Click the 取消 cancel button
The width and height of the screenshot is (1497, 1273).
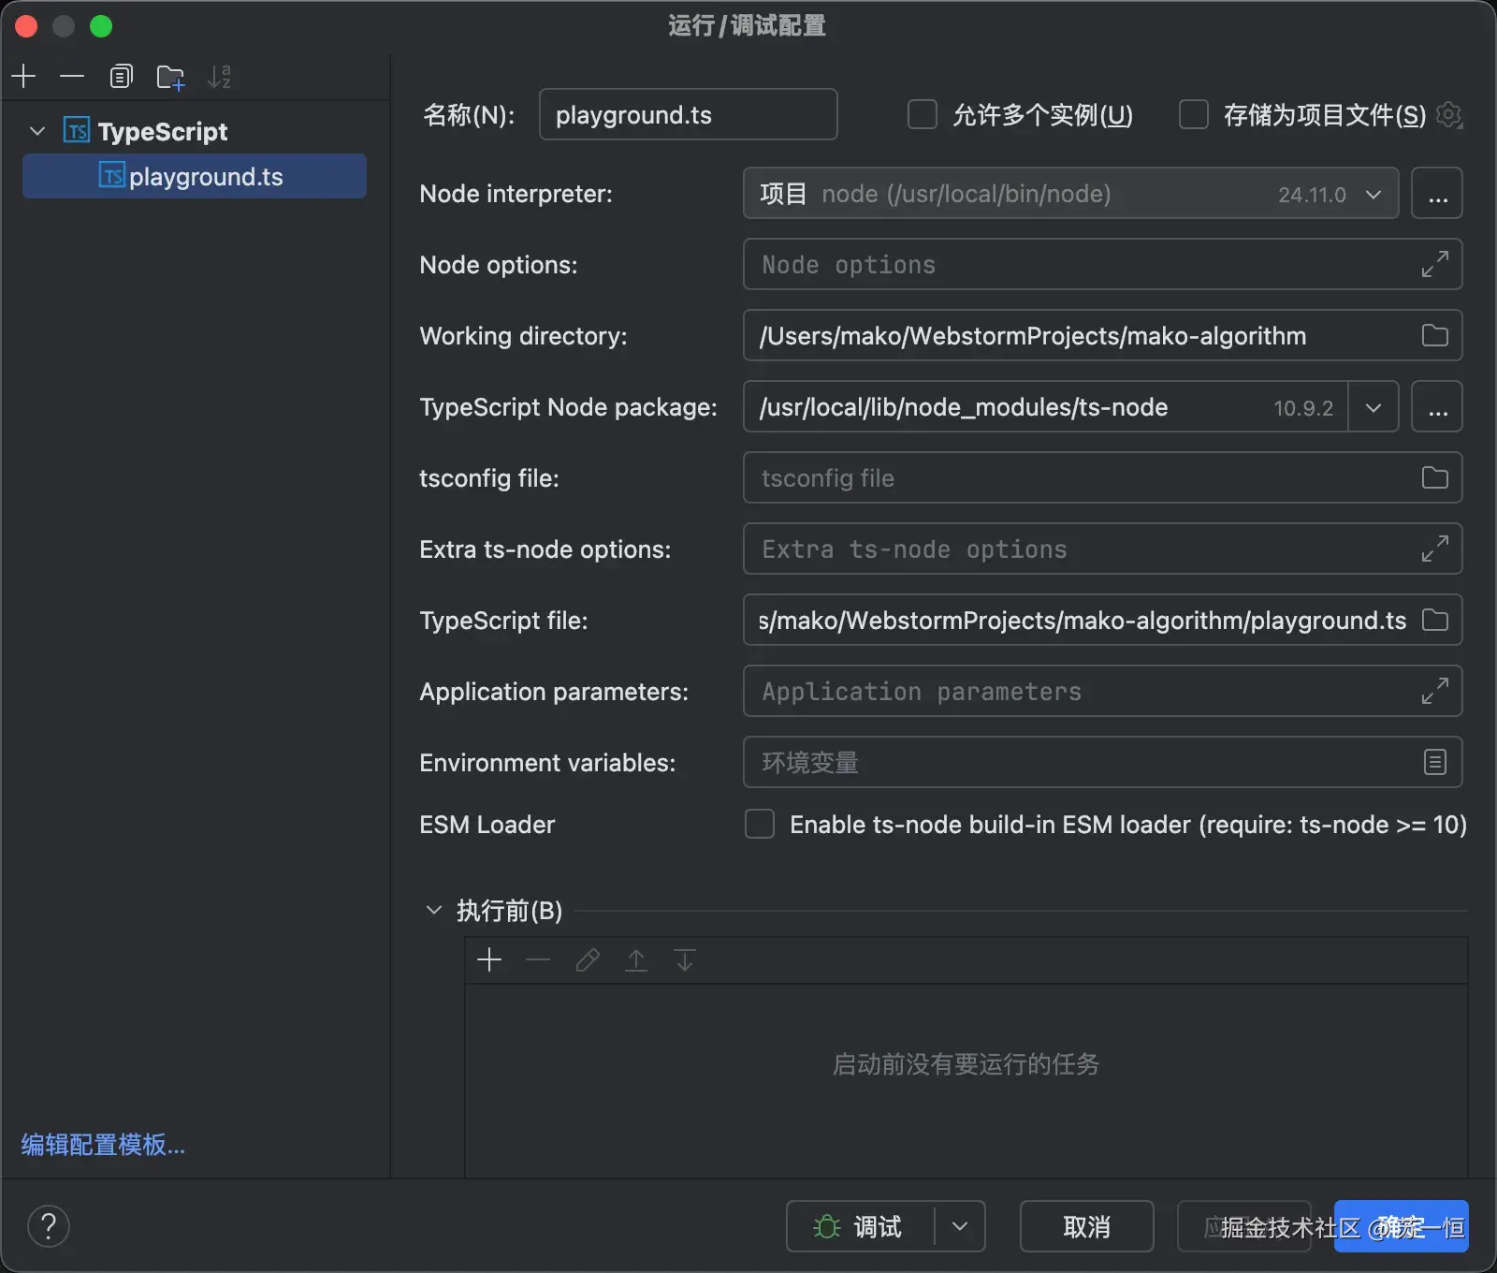pos(1086,1226)
